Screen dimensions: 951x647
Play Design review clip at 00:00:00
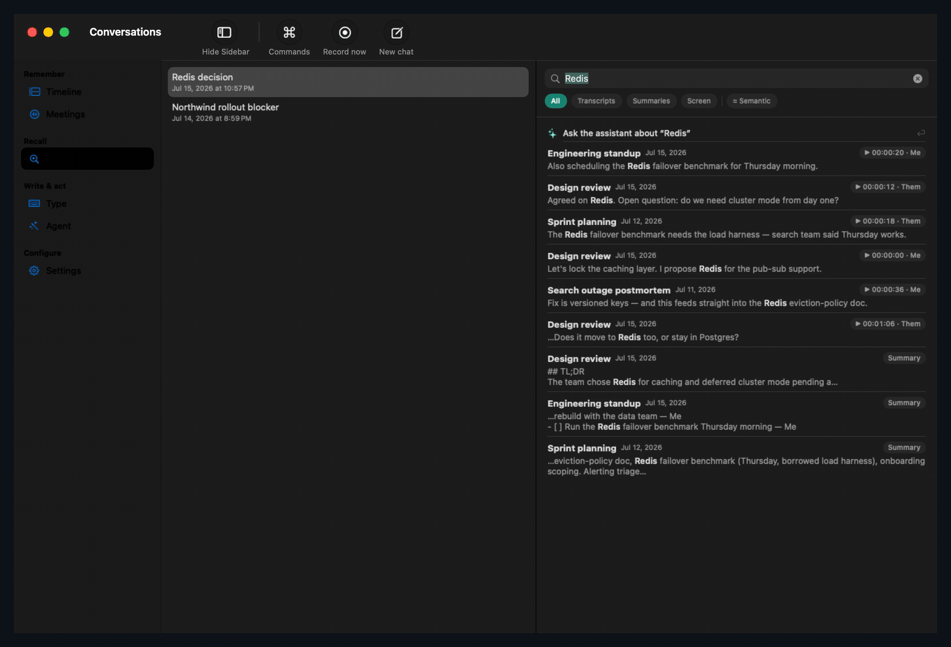[892, 256]
